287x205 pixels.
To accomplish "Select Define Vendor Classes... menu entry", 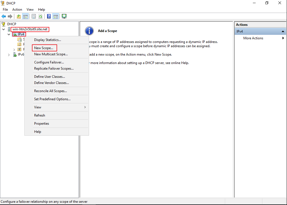I will [57, 83].
